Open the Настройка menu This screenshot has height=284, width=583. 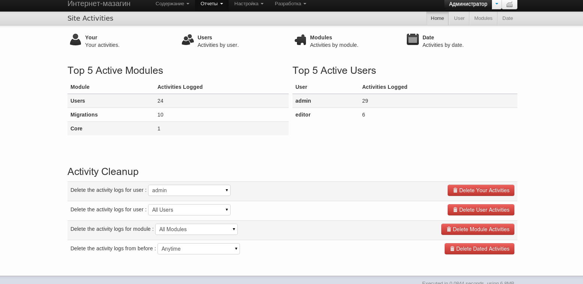(x=249, y=4)
